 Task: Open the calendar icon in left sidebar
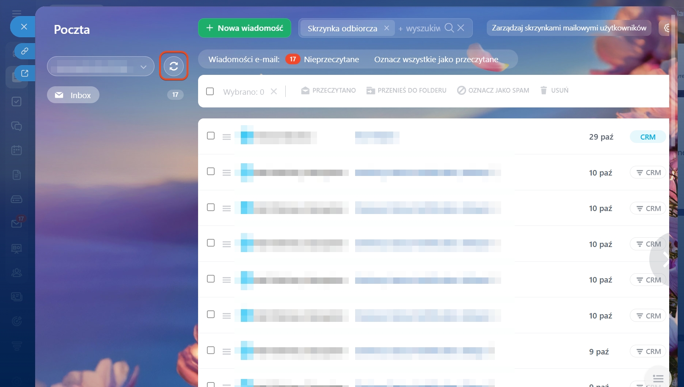coord(17,150)
